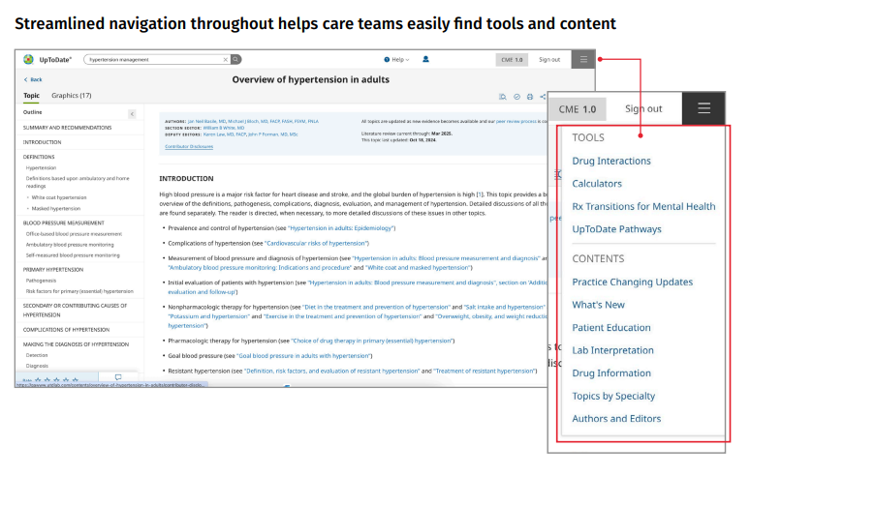The width and height of the screenshot is (876, 506).
Task: Open Potassium and hypertension link
Action: click(208, 316)
